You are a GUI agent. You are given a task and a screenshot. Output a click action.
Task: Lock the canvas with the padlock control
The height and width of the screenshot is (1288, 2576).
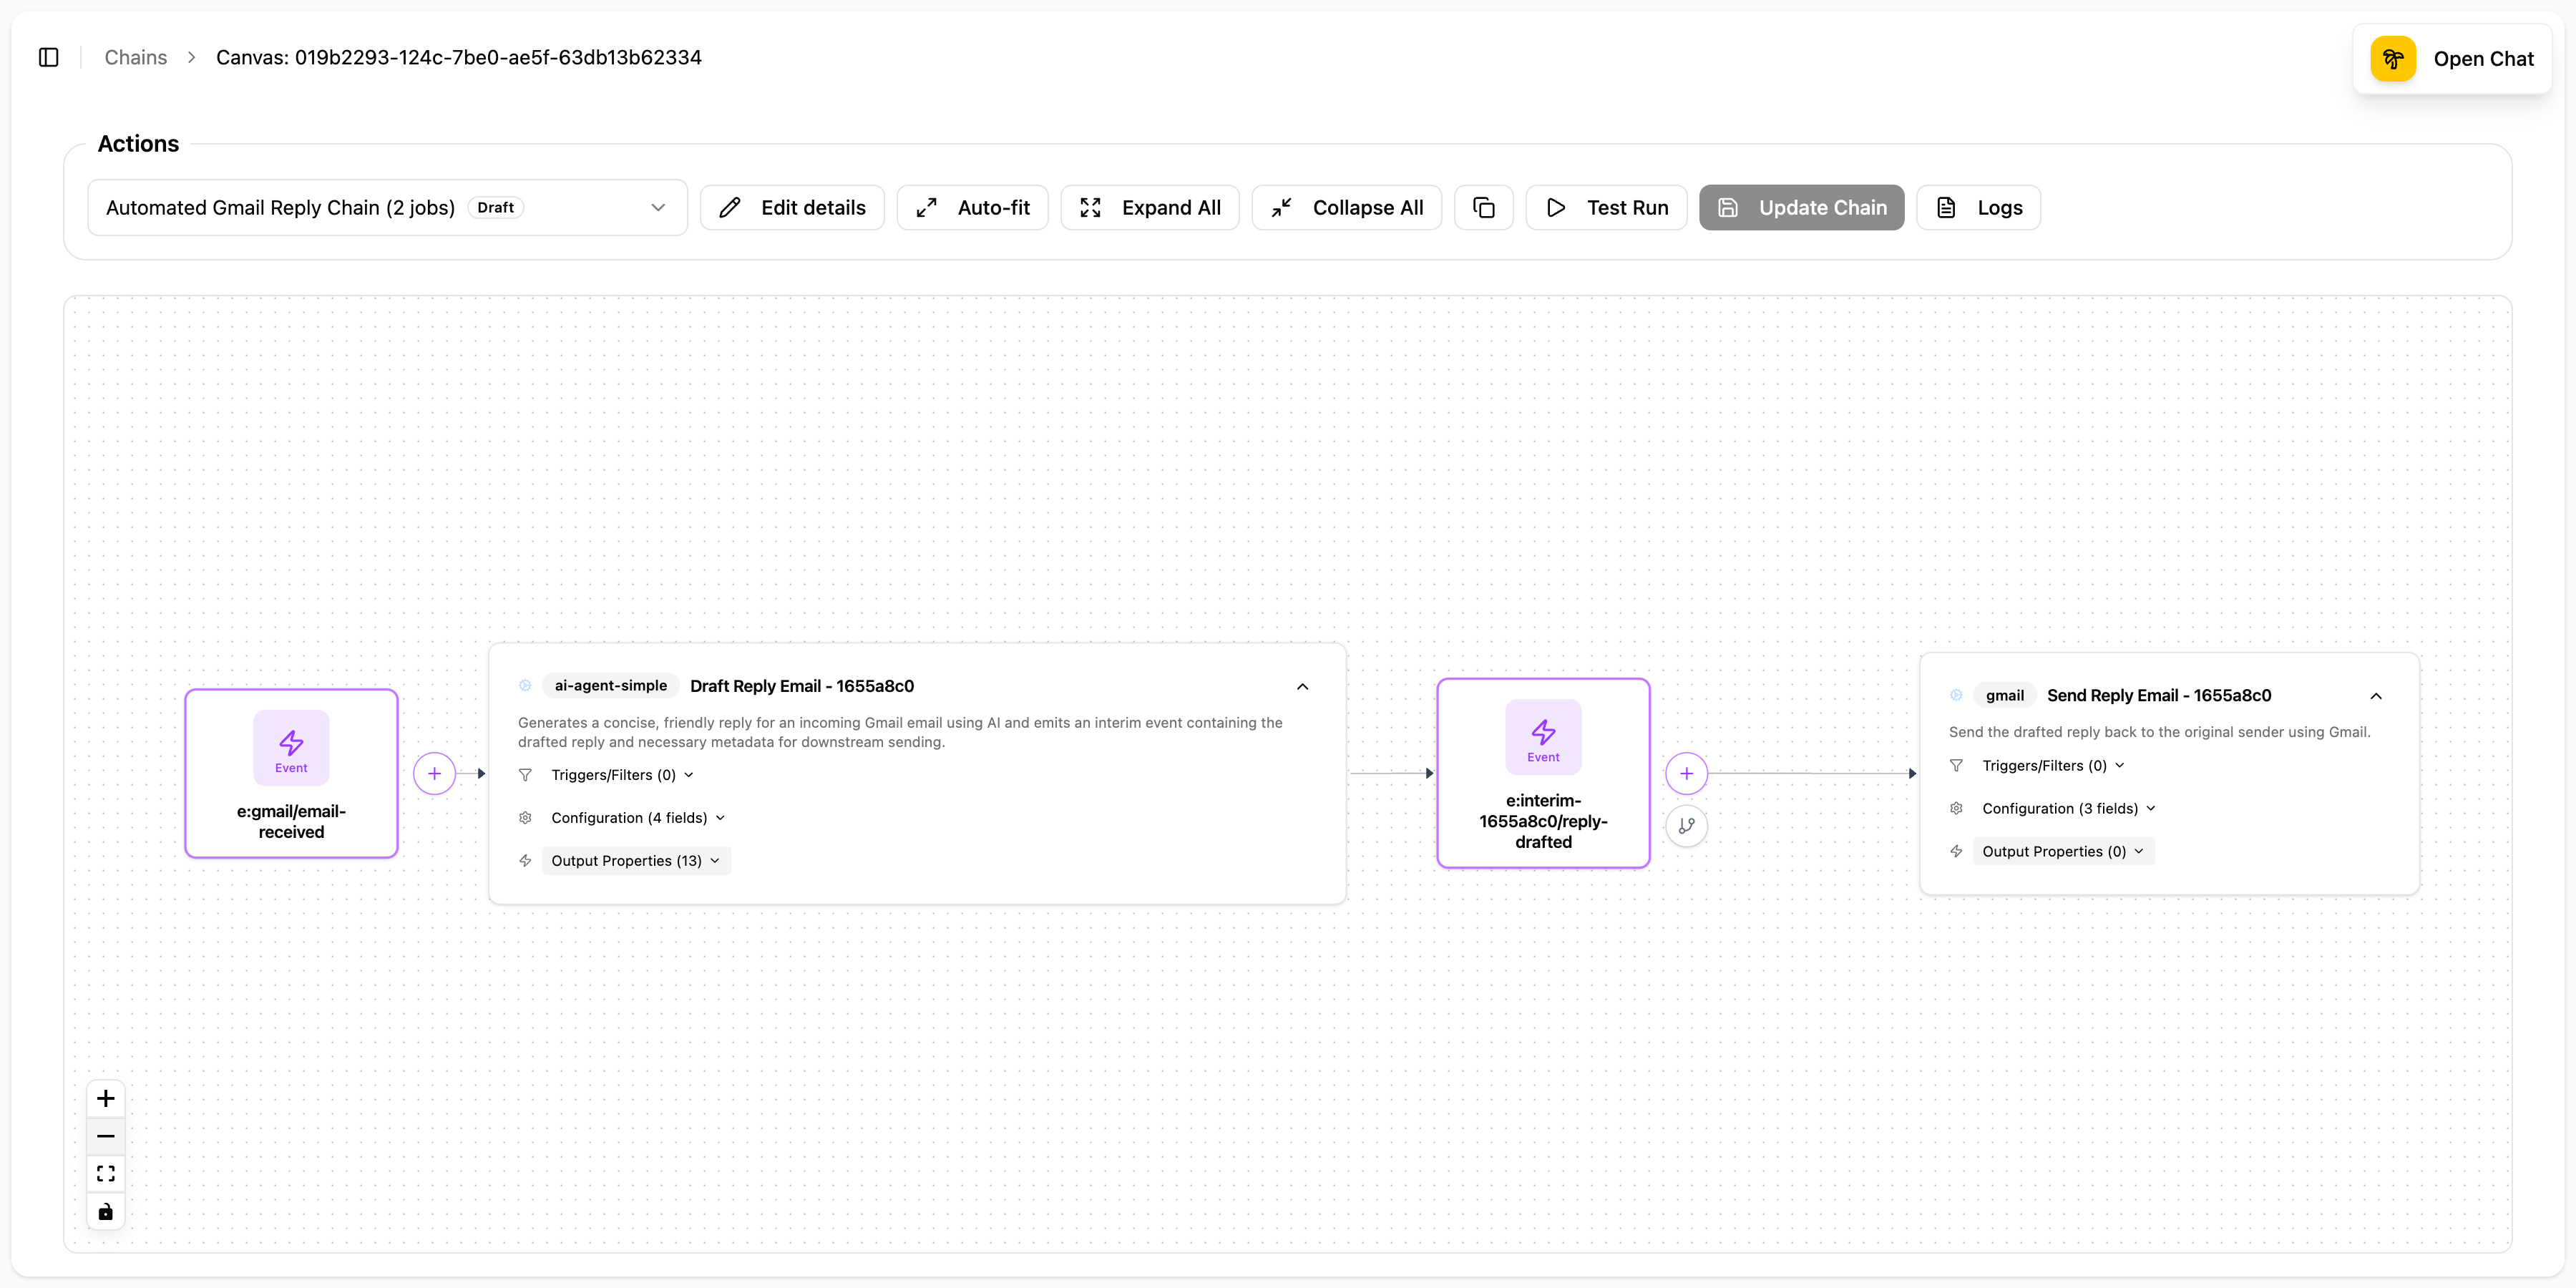[105, 1211]
